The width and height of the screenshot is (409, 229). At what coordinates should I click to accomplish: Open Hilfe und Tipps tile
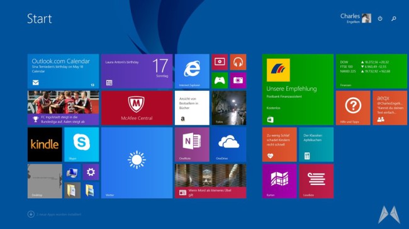click(353, 108)
